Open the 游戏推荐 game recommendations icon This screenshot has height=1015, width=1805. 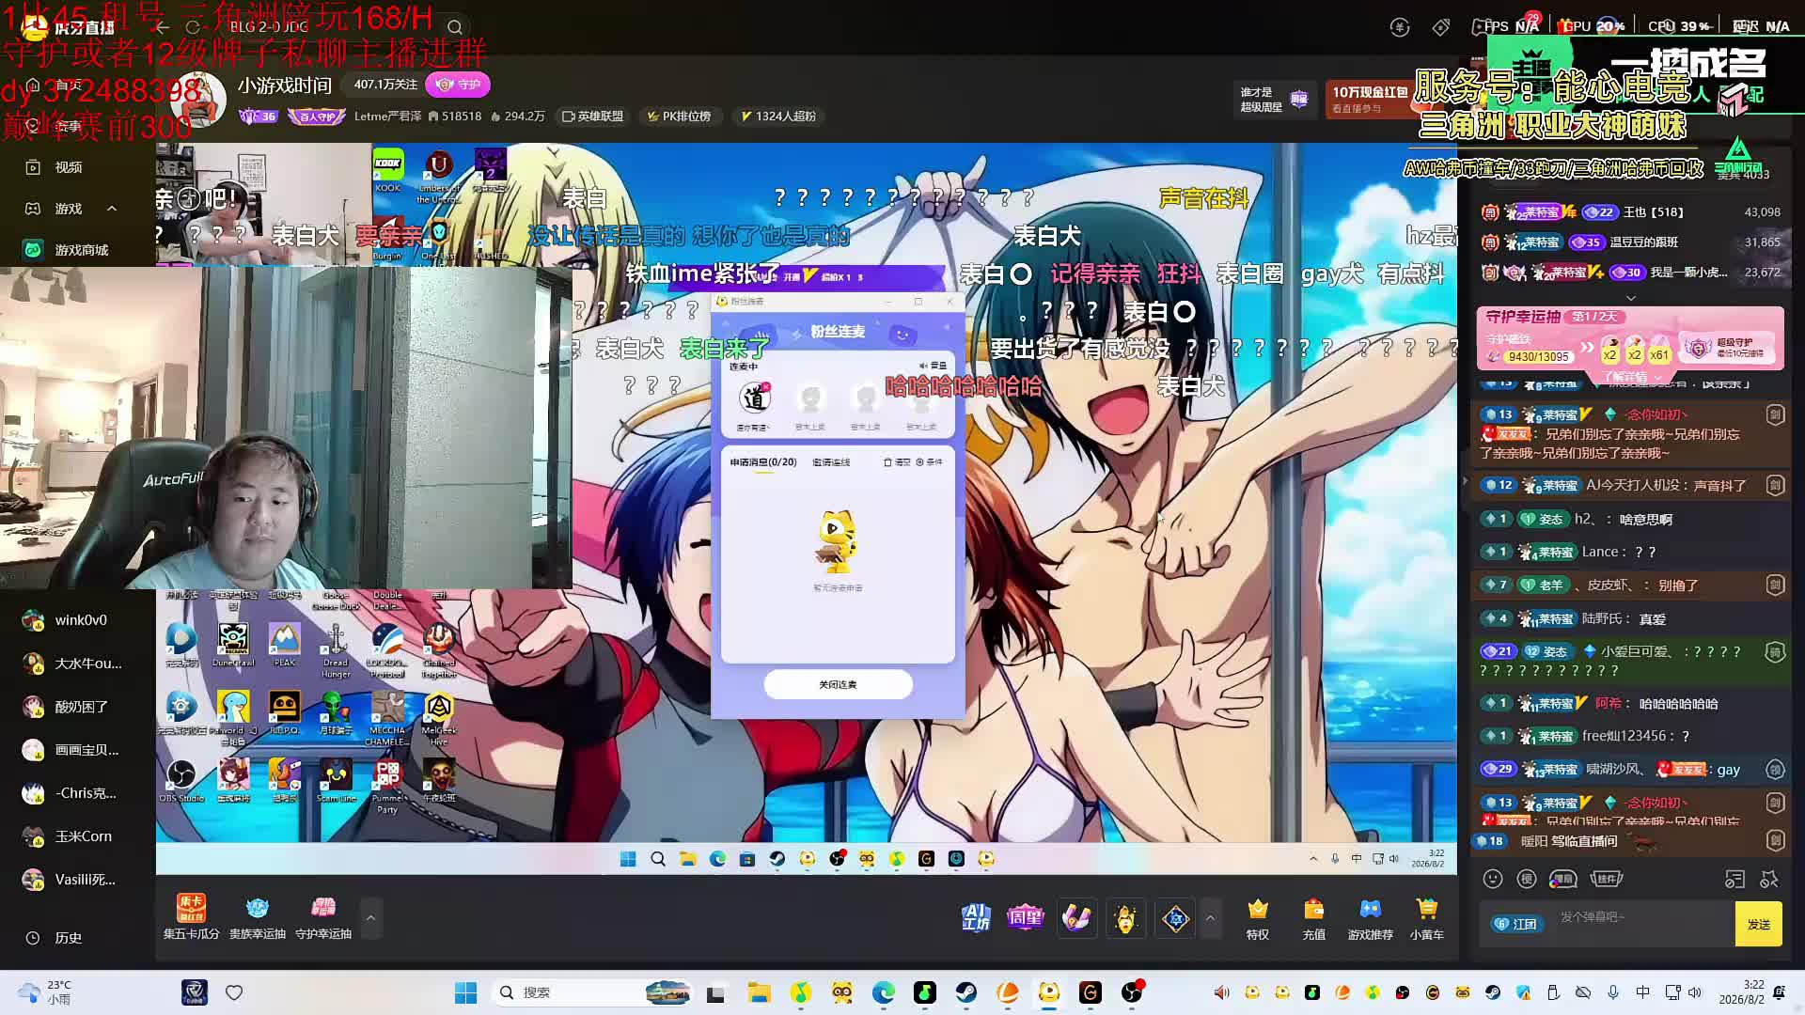point(1371,919)
